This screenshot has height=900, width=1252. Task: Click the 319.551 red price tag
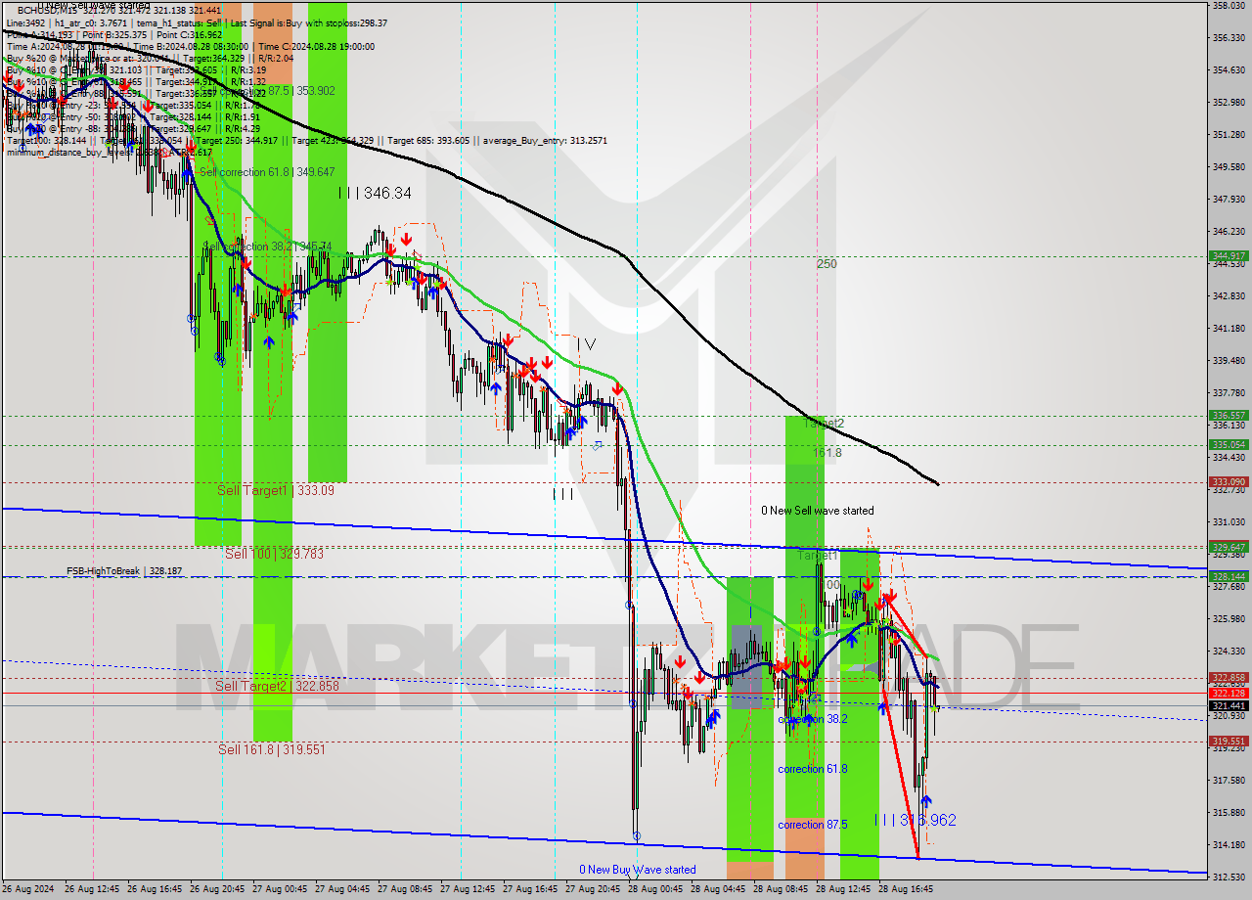coord(1229,741)
